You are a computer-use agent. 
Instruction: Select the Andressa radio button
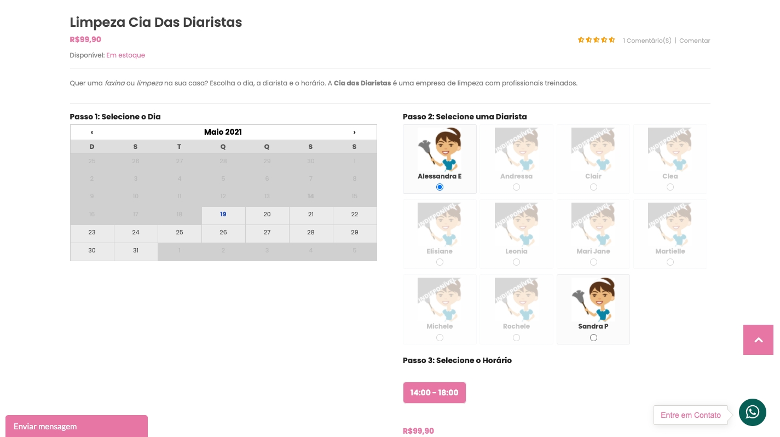tap(516, 187)
